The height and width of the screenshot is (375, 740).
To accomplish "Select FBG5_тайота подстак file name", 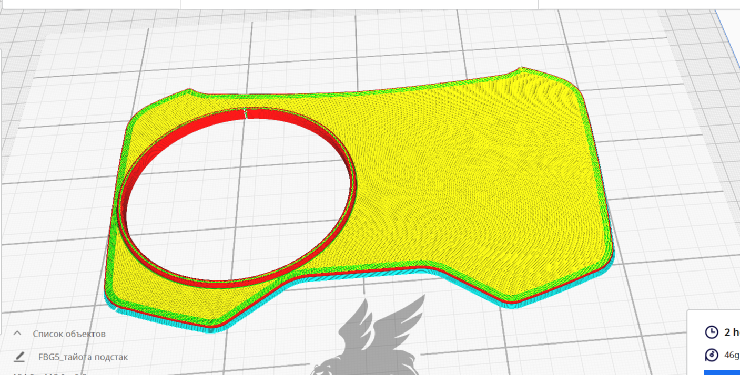I will click(x=83, y=357).
